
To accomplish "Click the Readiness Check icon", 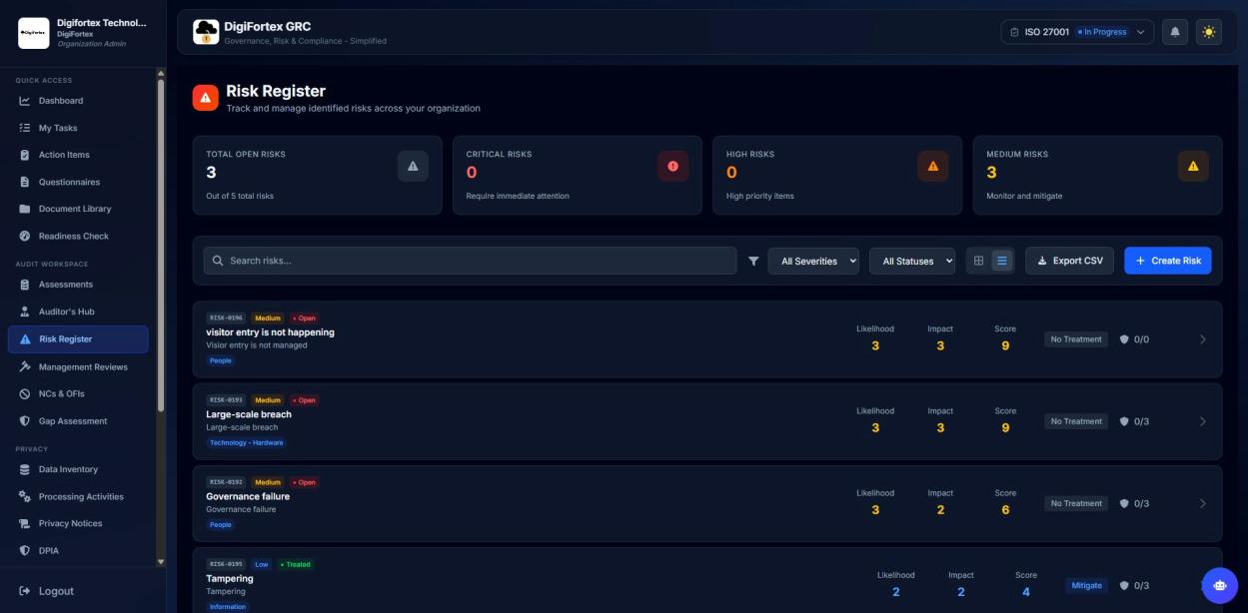I will click(25, 236).
